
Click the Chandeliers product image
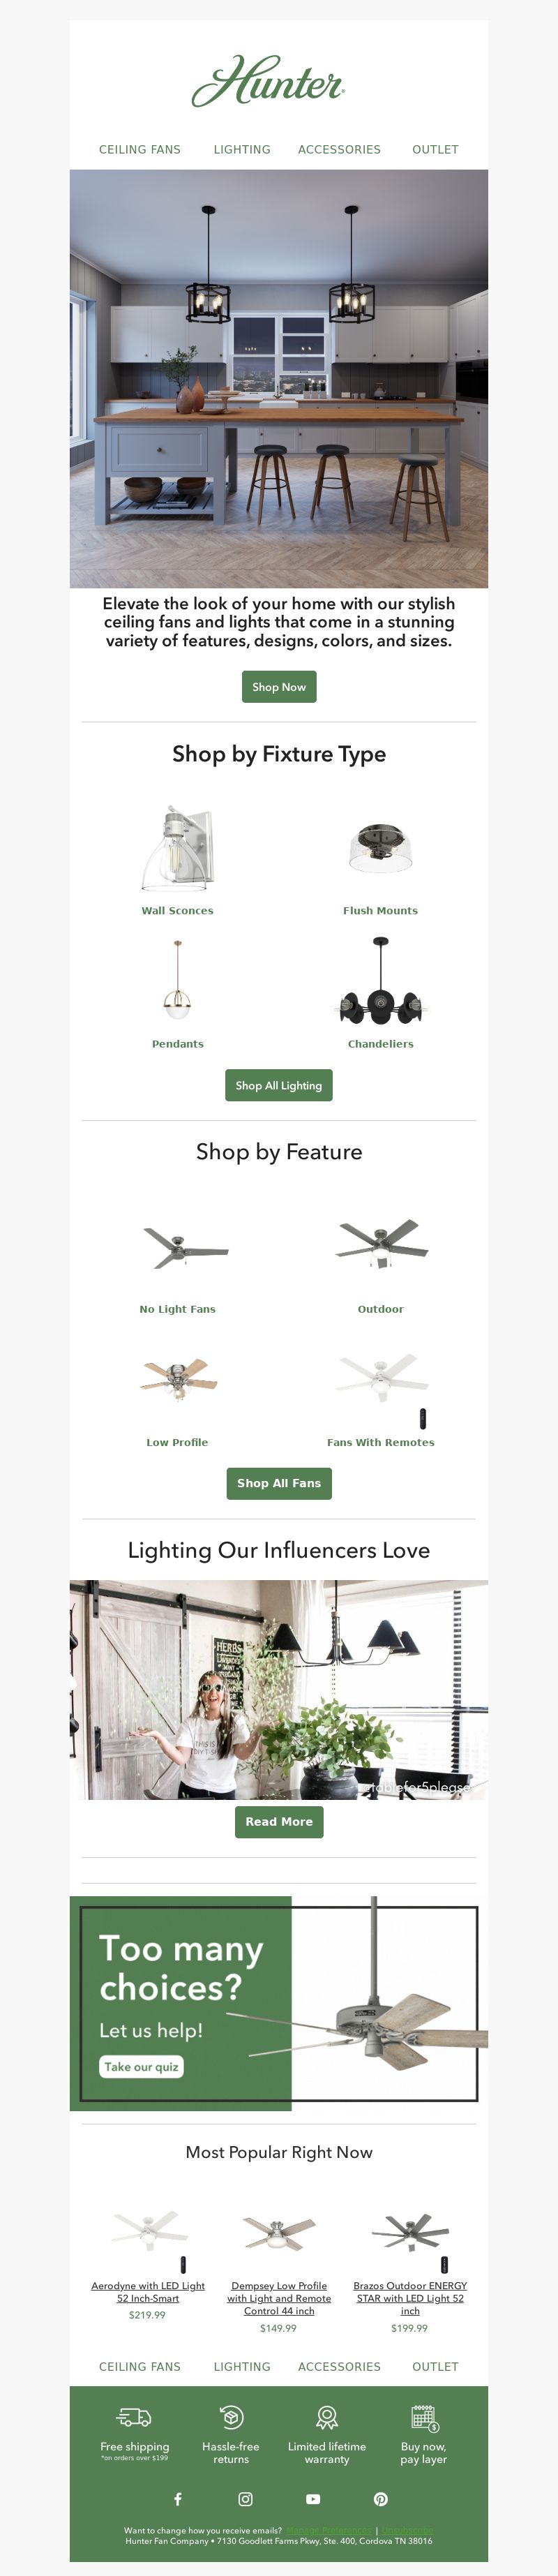(x=380, y=982)
